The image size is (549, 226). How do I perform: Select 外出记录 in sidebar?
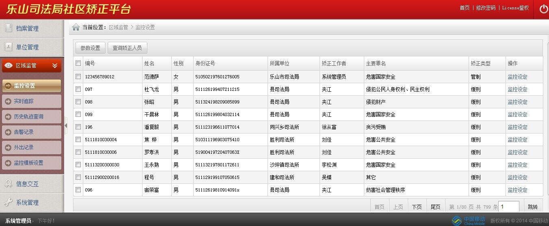pyautogui.click(x=32, y=147)
